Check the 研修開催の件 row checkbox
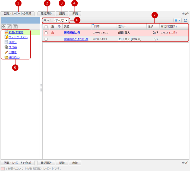 [46, 33]
